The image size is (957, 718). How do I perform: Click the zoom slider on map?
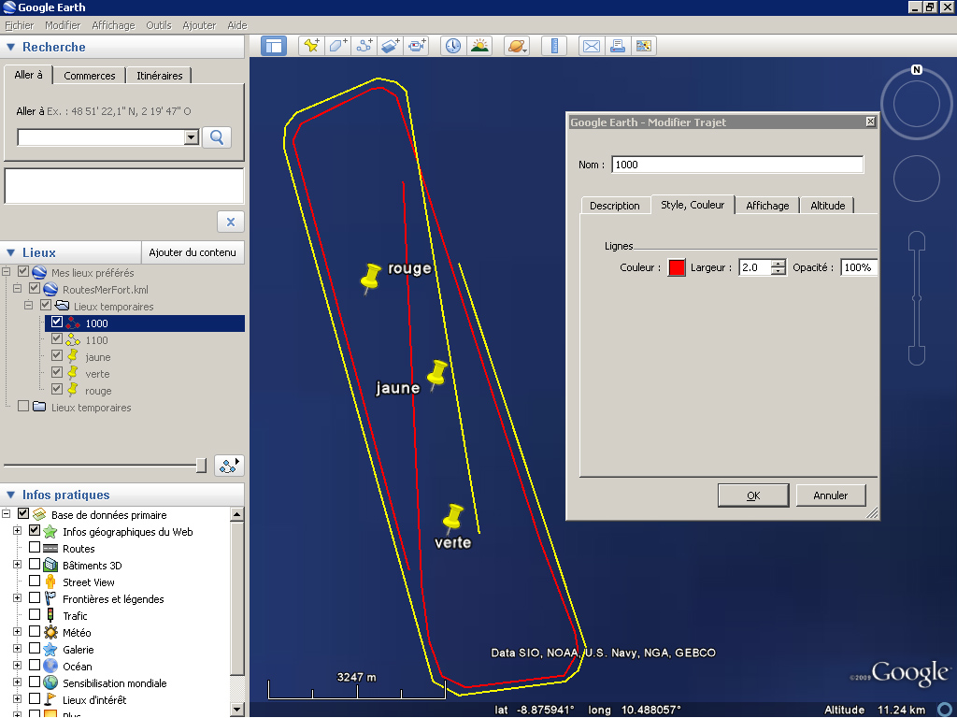coord(916,298)
